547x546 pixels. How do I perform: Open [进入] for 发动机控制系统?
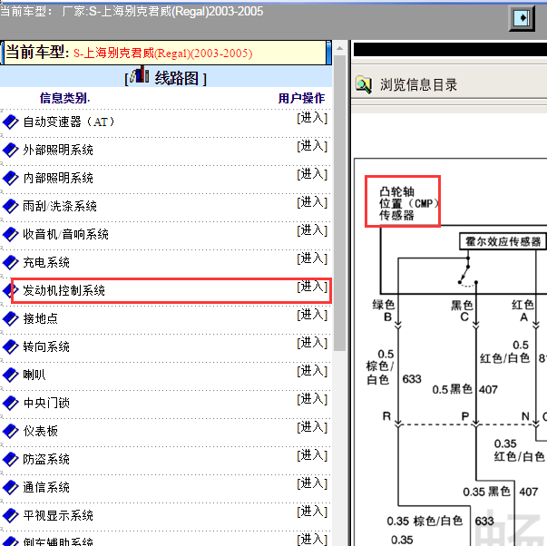coord(312,287)
